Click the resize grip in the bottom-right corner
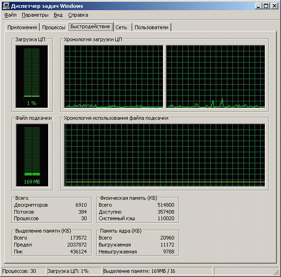Screen dimensions: 281x277 click(277, 273)
